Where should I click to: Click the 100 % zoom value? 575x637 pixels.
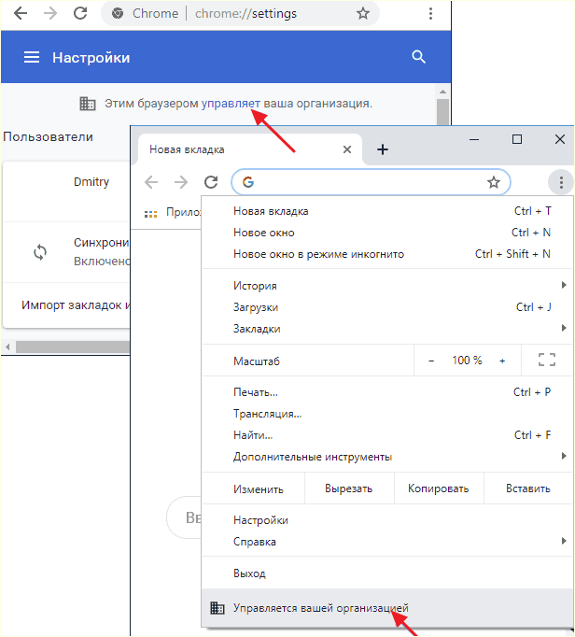pos(467,361)
